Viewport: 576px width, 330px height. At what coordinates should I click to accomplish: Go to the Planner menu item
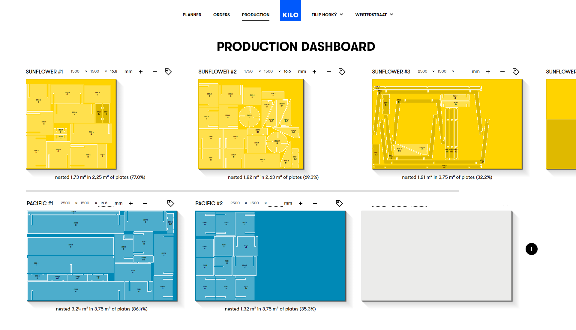[x=192, y=15]
